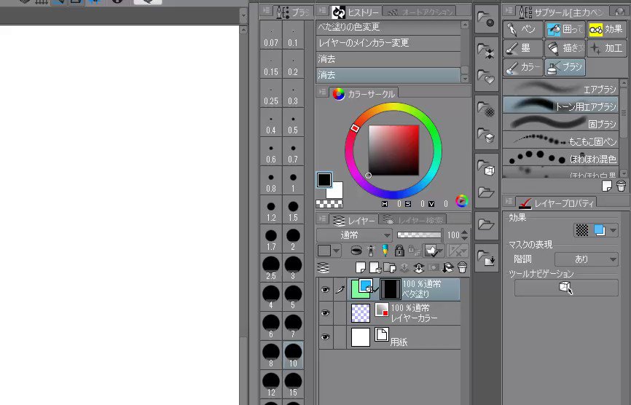
Task: Merge with the layer below
Action: [418, 267]
